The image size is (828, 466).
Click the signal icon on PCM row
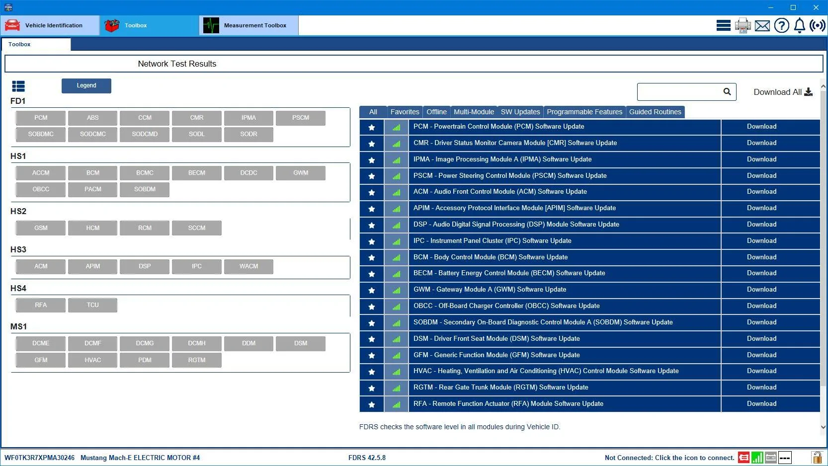pos(396,127)
